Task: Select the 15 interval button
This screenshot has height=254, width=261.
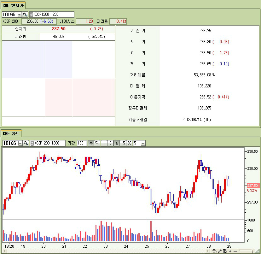Action: pos(123,143)
